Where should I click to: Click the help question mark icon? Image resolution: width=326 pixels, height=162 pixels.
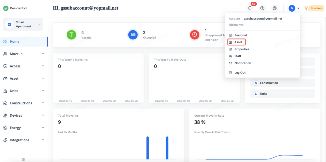[x=262, y=8]
